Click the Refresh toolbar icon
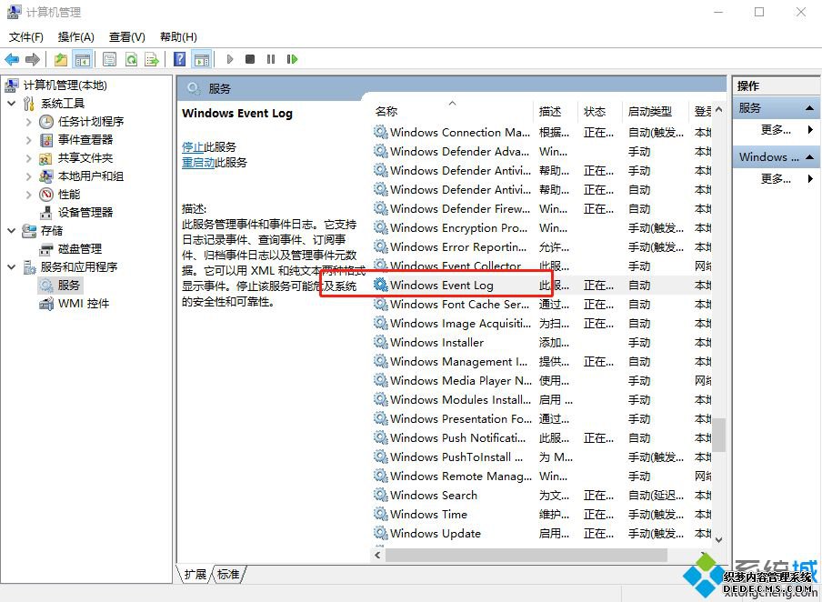 [131, 59]
